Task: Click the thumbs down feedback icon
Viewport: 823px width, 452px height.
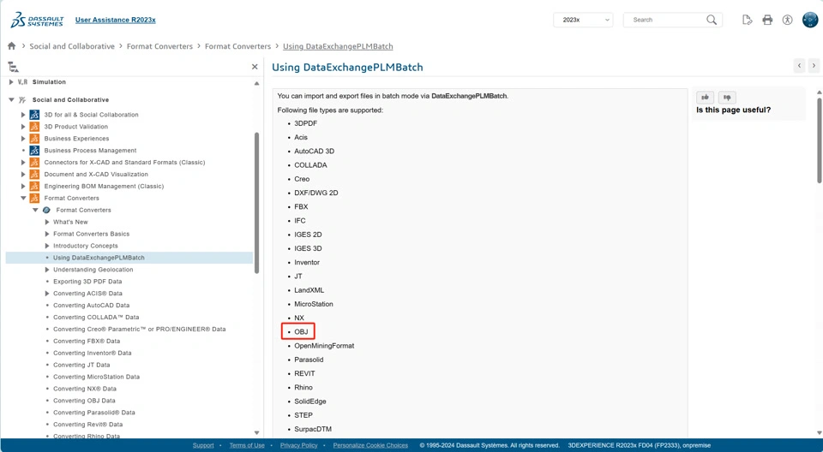Action: 727,97
